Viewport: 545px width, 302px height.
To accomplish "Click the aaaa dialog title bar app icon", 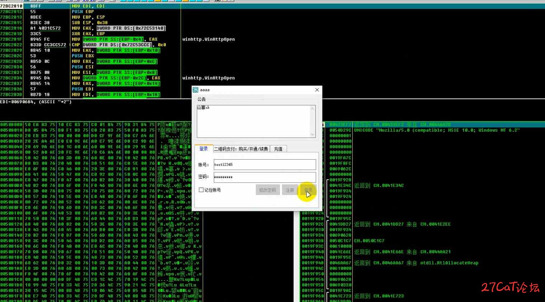I will click(196, 90).
